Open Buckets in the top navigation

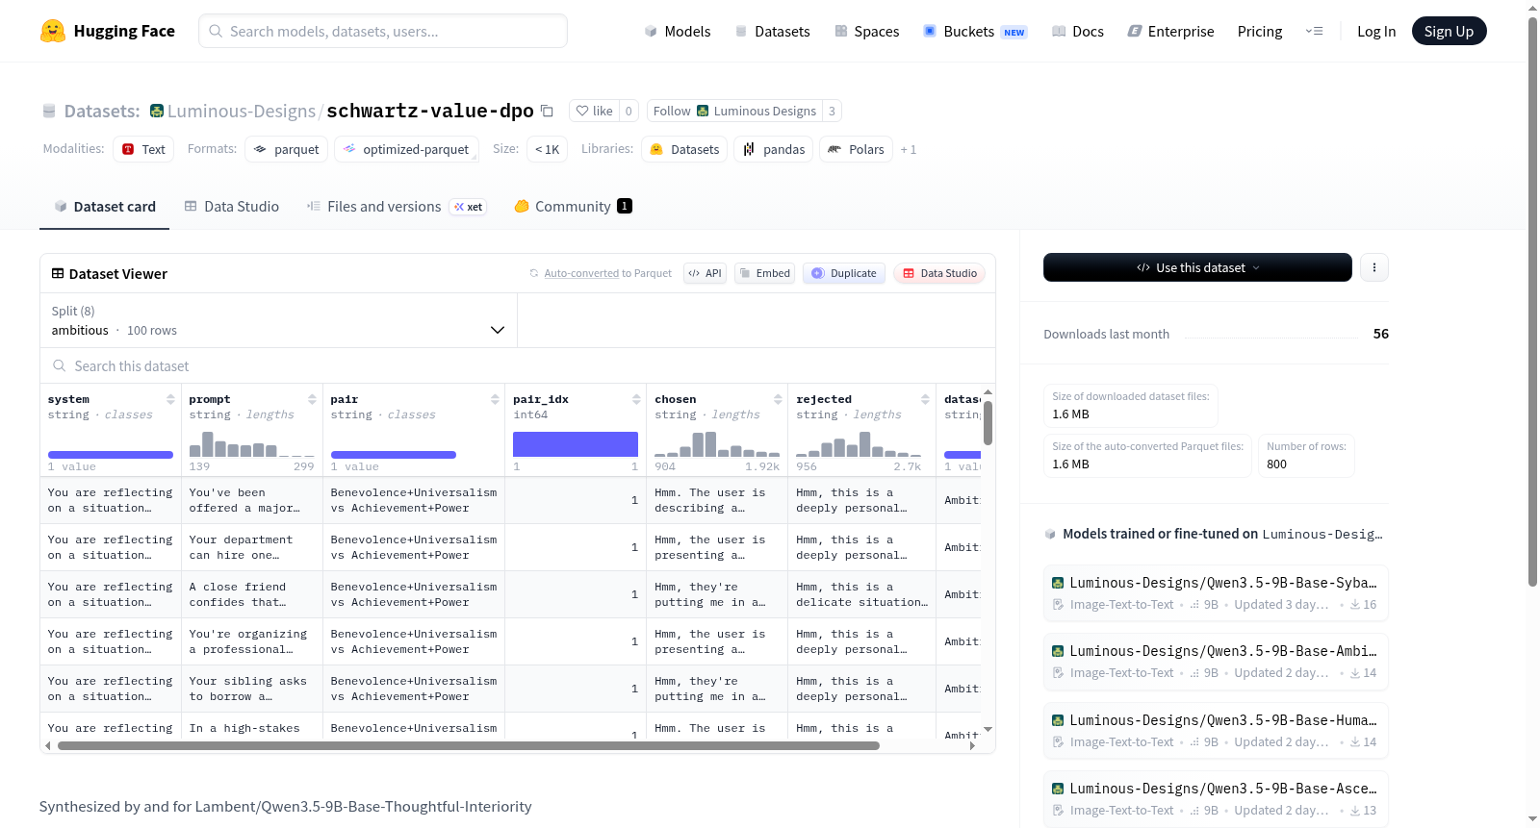click(975, 31)
